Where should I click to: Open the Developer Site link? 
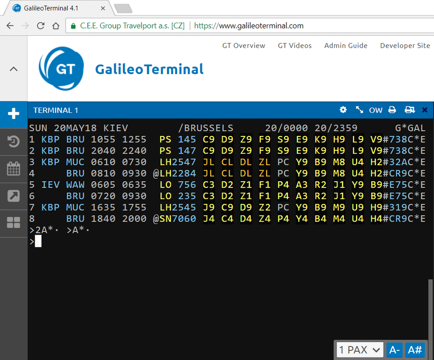(405, 46)
